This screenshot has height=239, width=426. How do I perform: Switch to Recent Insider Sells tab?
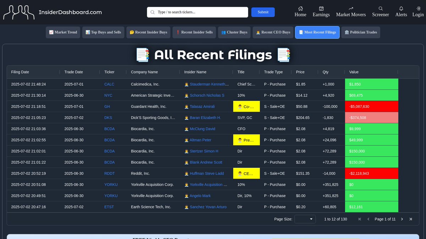195,32
